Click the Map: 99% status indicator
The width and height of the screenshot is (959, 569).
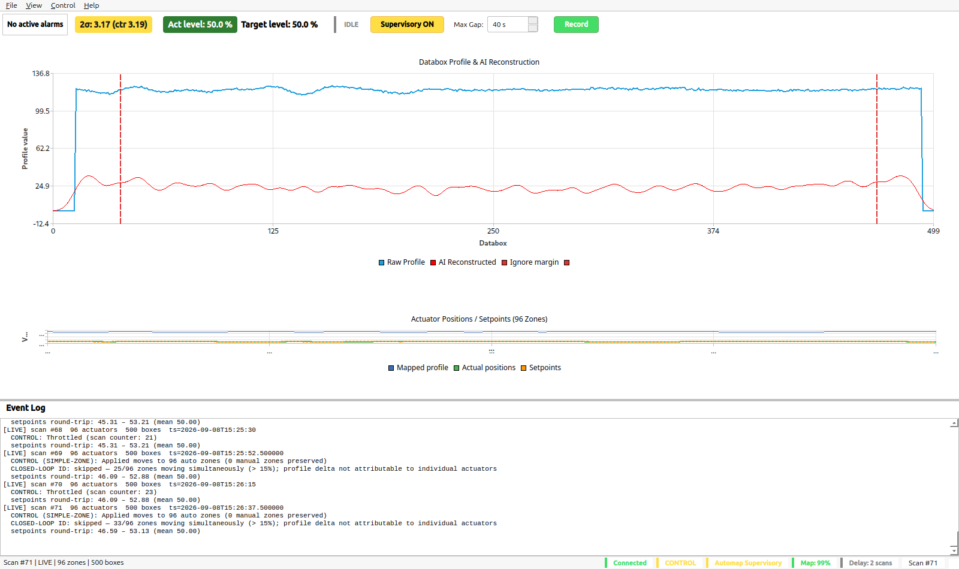(x=815, y=563)
